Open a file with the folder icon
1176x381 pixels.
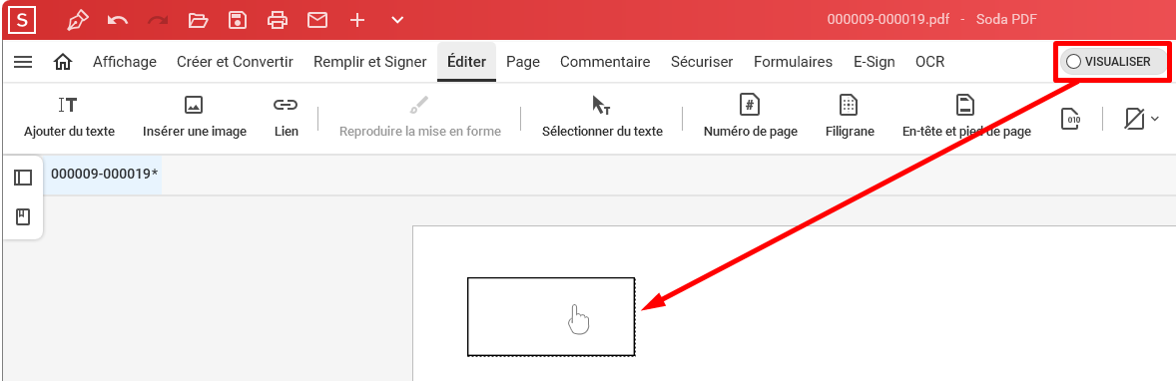[198, 20]
